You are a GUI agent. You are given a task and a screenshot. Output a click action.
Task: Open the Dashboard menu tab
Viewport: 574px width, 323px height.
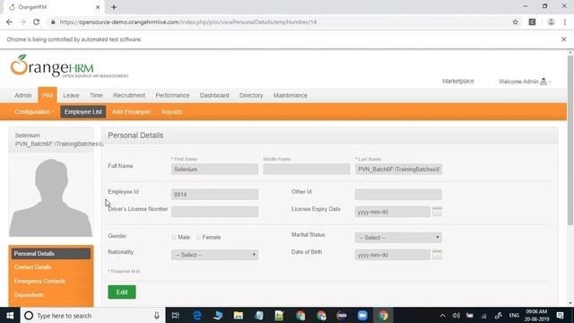pyautogui.click(x=214, y=95)
